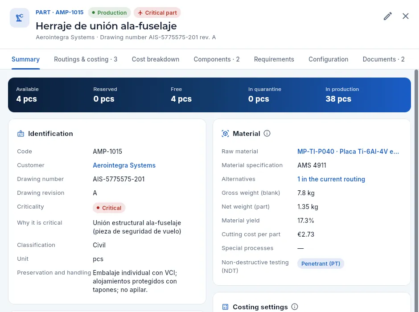419x312 pixels.
Task: Open the Components tab
Action: click(x=217, y=59)
